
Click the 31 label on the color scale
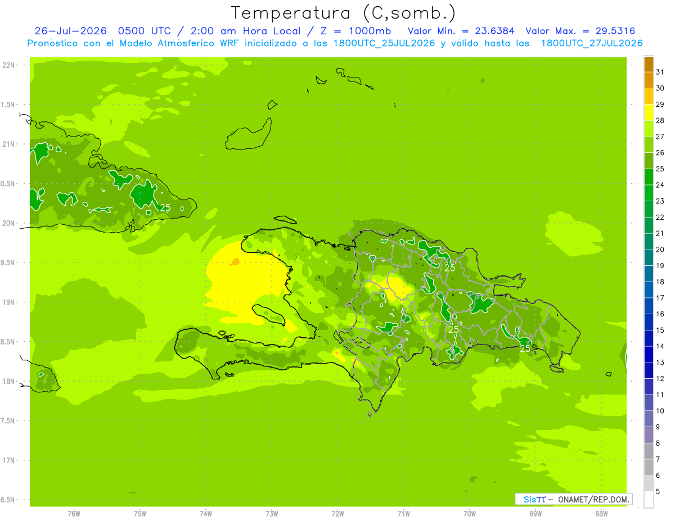pos(660,72)
